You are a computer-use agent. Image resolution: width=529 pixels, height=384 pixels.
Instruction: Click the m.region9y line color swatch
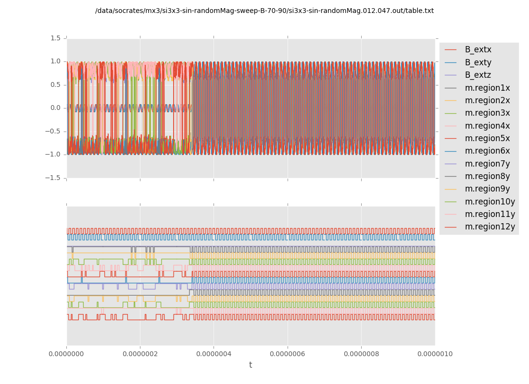coord(451,189)
